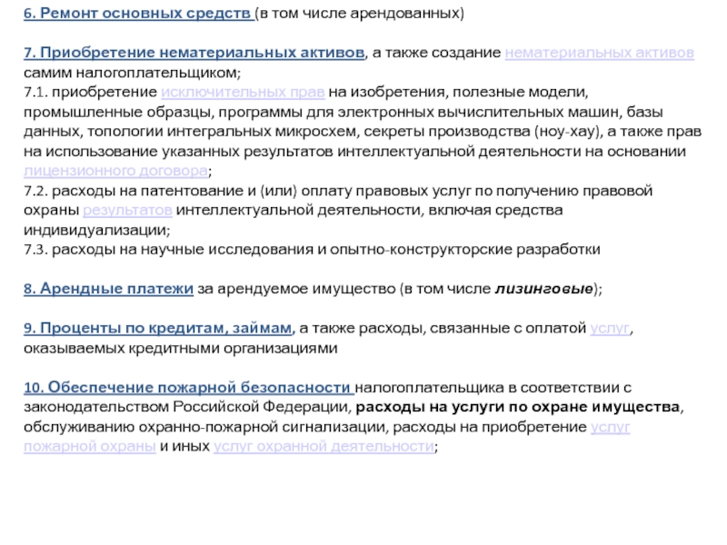Open the 'услуг охранной деятельности' link
727x545 pixels.
pos(324,446)
